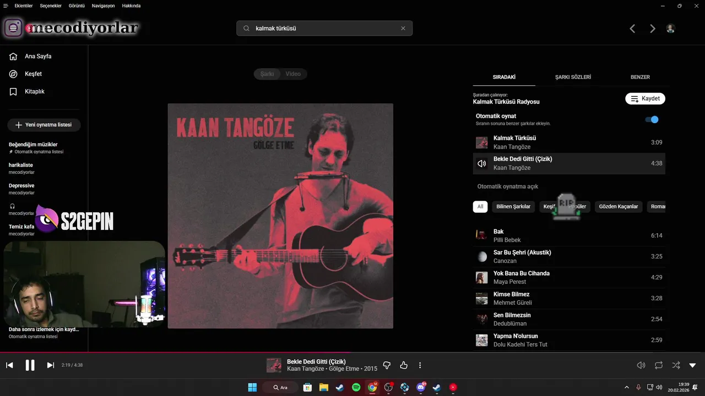Image resolution: width=705 pixels, height=396 pixels.
Task: Open the Seçenekler menu
Action: pyautogui.click(x=51, y=5)
